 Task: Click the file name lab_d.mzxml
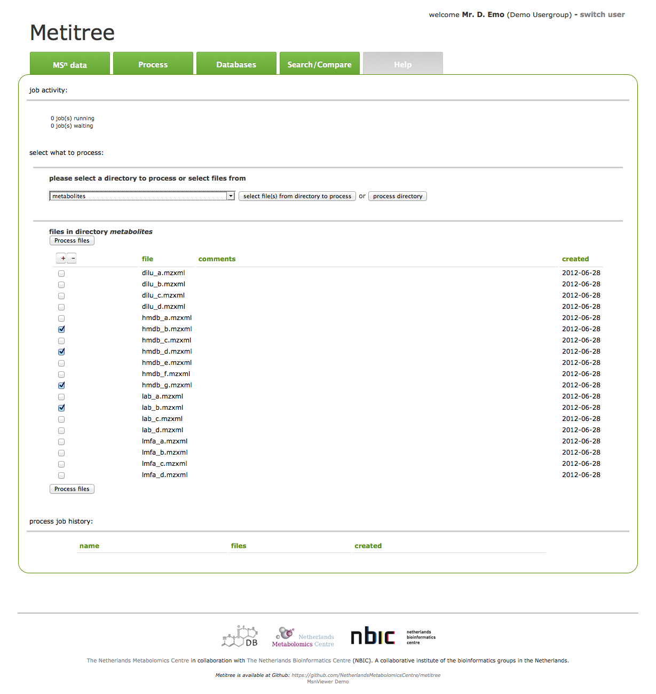tap(162, 430)
